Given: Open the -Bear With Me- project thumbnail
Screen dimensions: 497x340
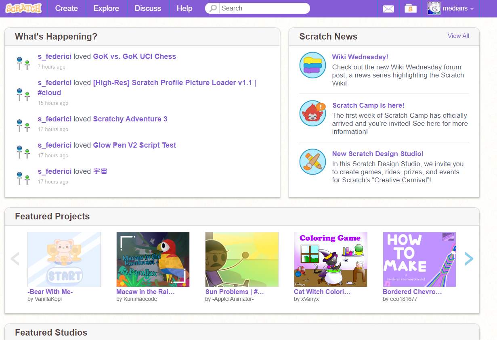Looking at the screenshot, I should pos(64,259).
